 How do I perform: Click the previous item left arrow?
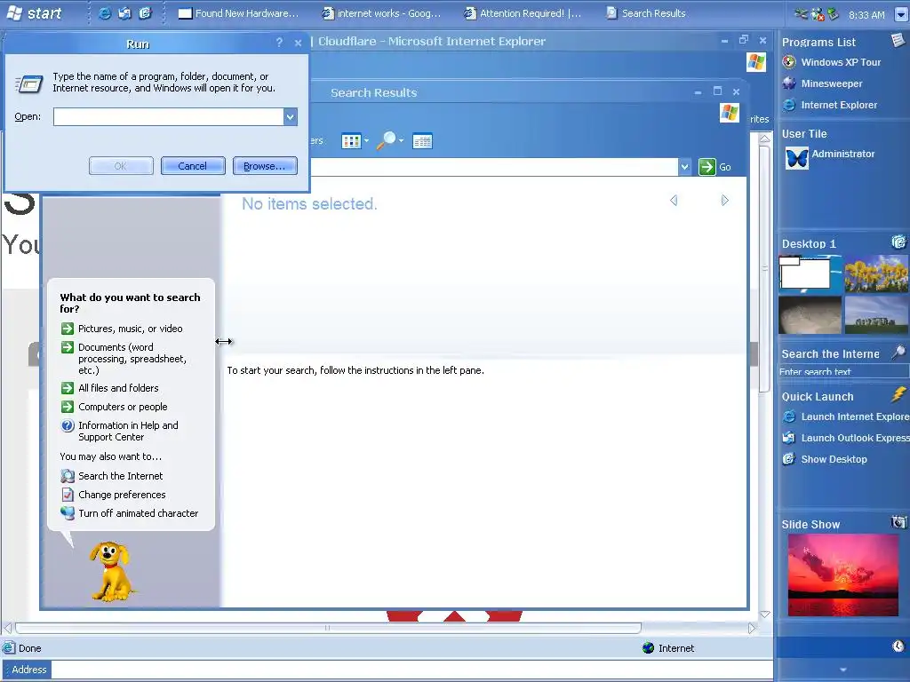[x=674, y=200]
